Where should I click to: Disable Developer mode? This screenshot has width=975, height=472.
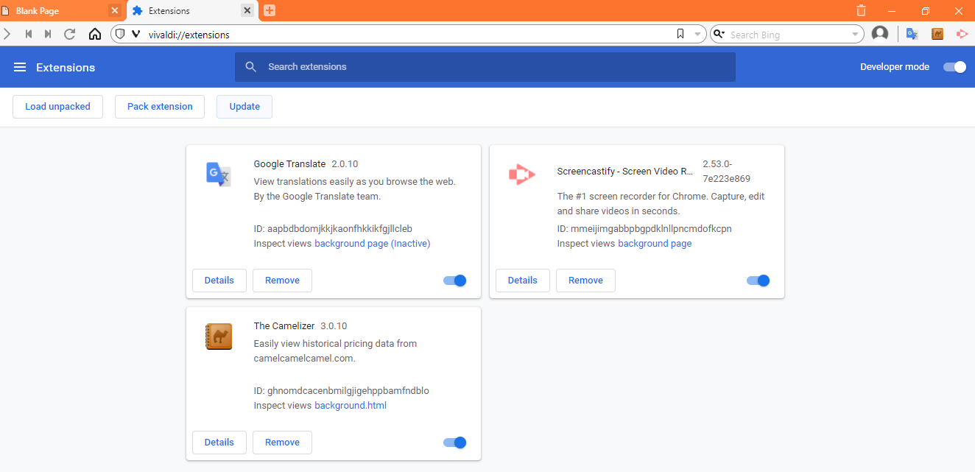coord(954,67)
